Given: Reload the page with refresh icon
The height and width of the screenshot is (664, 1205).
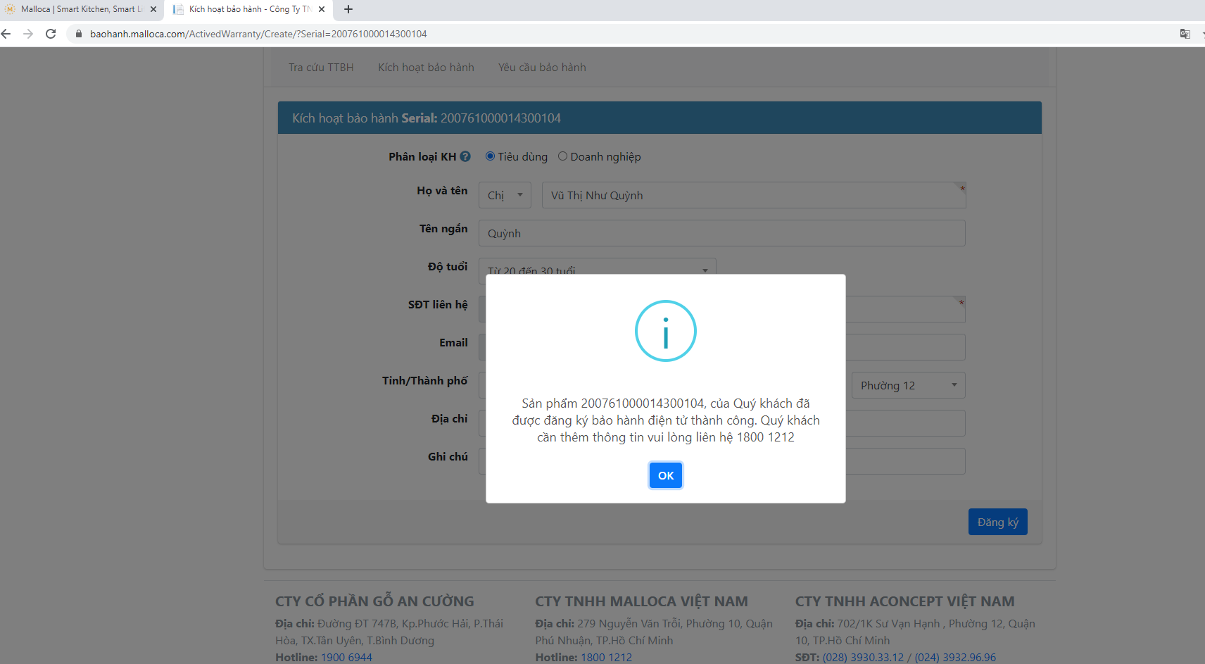Looking at the screenshot, I should point(51,34).
